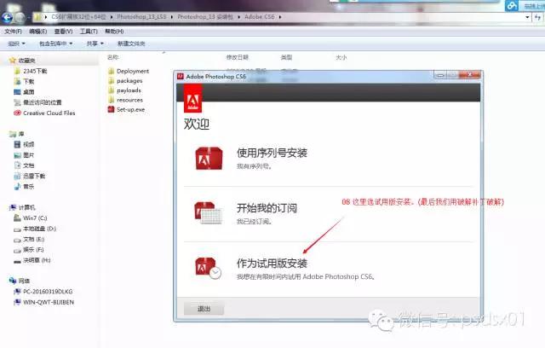
Task: Click the Pictures (图片) library icon
Action: point(17,155)
